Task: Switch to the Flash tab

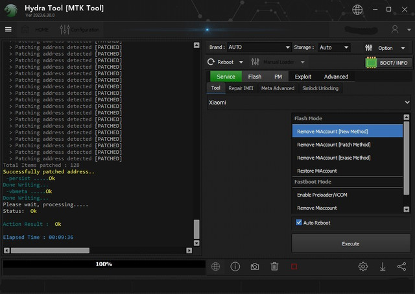Action: [x=255, y=77]
